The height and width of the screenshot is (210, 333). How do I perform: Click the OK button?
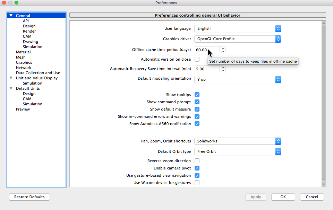click(x=283, y=197)
